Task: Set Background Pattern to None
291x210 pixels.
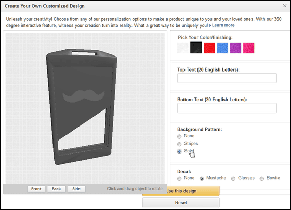Action: (179, 137)
